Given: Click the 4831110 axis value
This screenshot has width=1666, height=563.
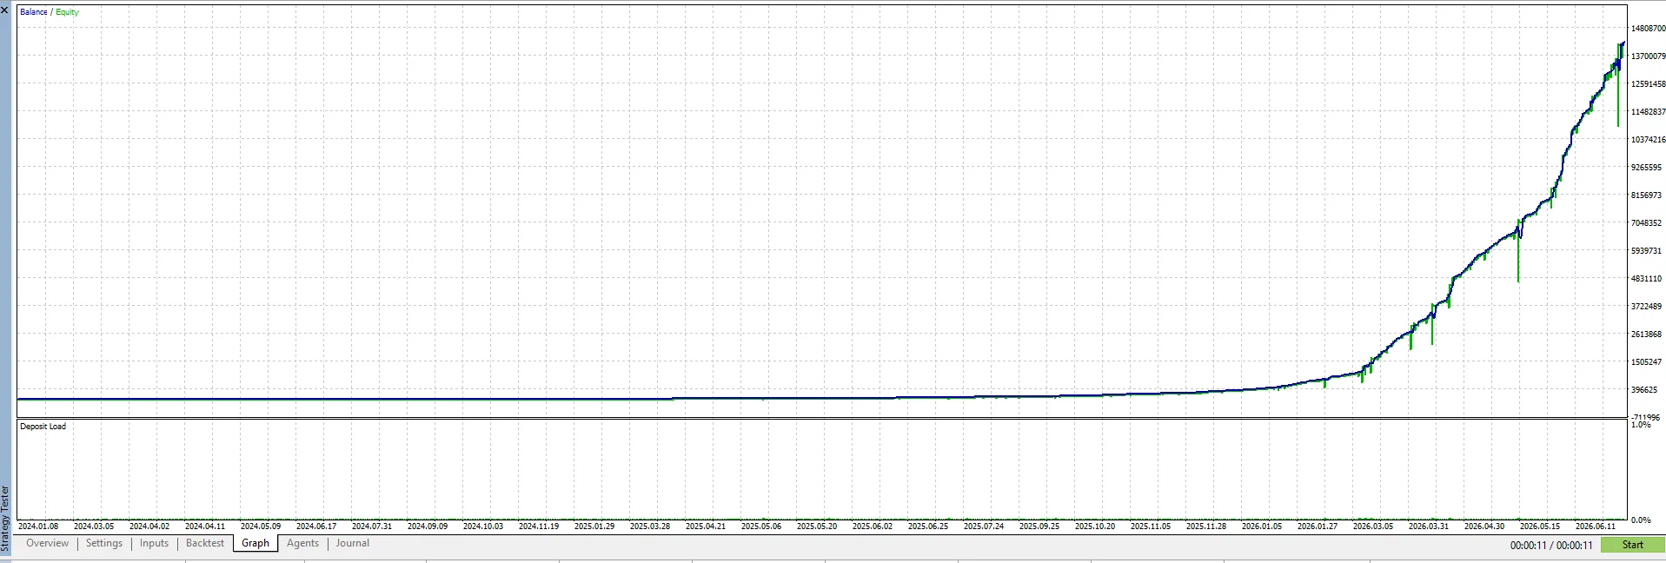Looking at the screenshot, I should tap(1646, 279).
